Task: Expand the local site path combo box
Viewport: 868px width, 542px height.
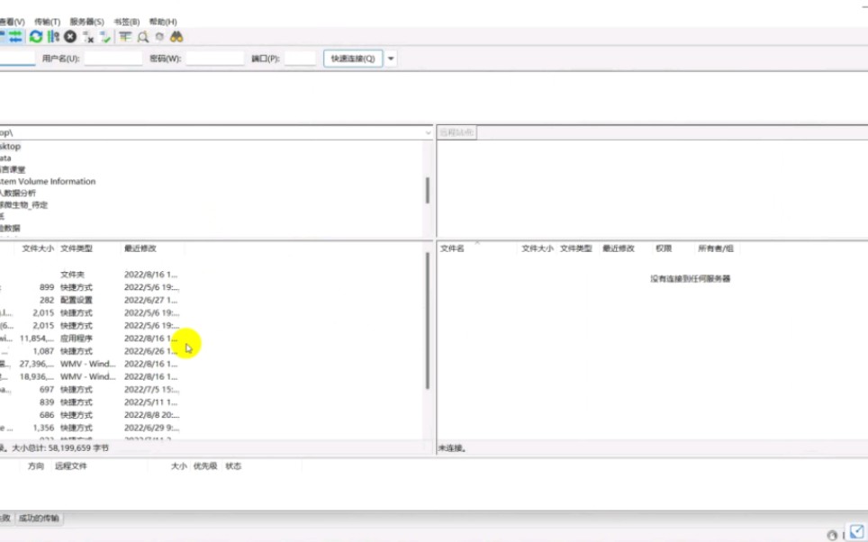Action: (x=427, y=131)
